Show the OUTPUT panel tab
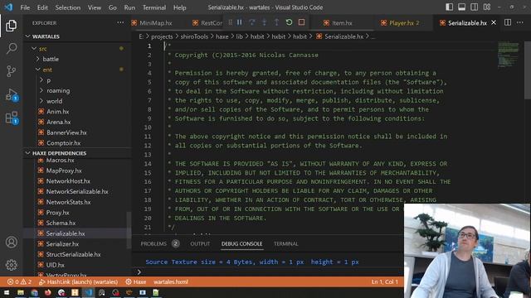 [x=200, y=243]
